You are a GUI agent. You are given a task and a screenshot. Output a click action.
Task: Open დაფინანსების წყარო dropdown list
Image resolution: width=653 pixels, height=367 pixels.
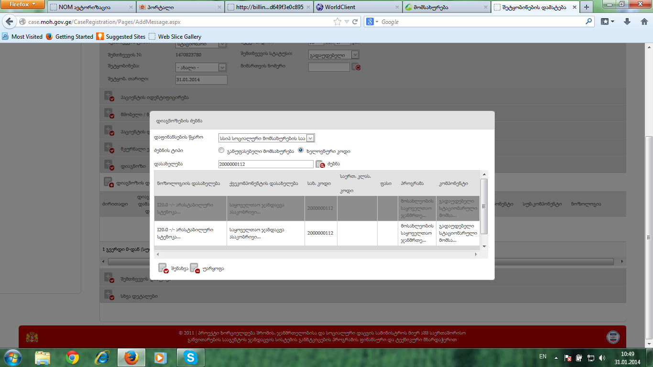coord(310,138)
